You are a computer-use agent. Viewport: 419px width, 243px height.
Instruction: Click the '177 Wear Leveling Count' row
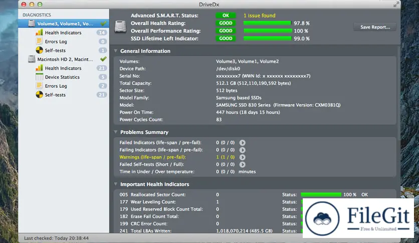(x=255, y=202)
